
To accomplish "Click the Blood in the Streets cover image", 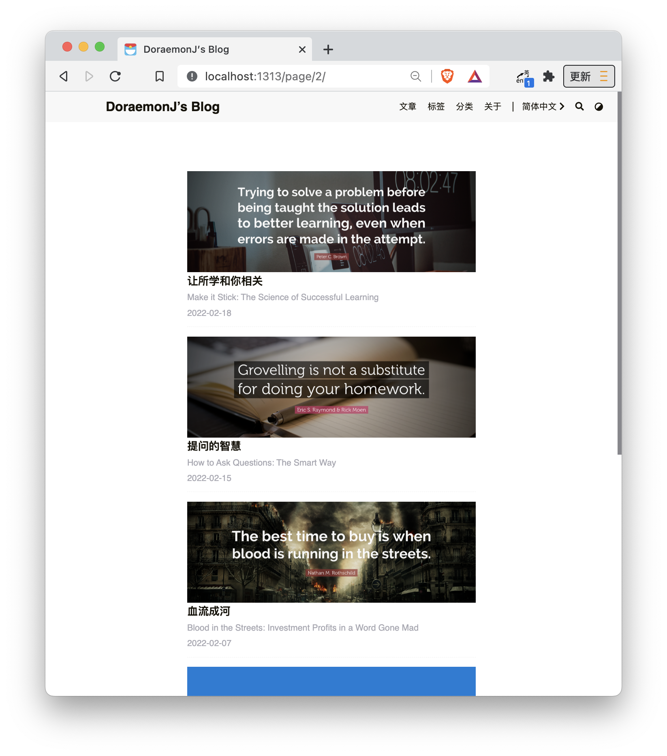I will pyautogui.click(x=331, y=553).
